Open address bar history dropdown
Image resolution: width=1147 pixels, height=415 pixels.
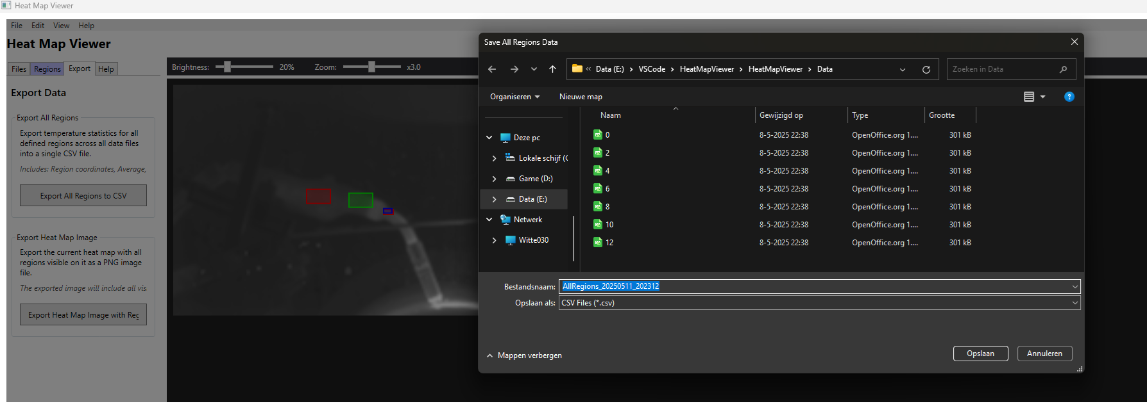[903, 69]
